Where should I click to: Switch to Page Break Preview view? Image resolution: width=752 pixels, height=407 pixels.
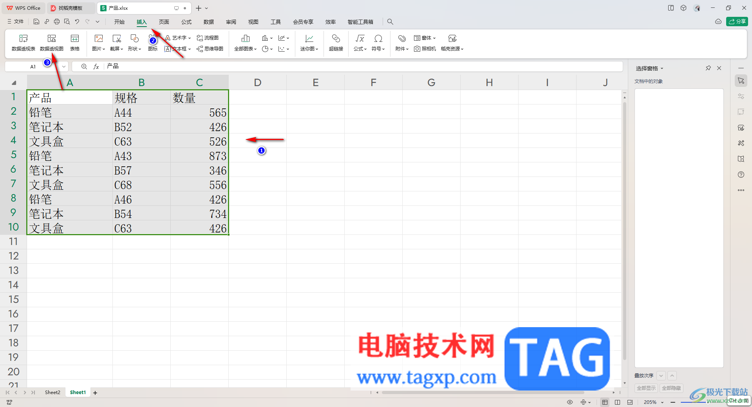pos(617,402)
